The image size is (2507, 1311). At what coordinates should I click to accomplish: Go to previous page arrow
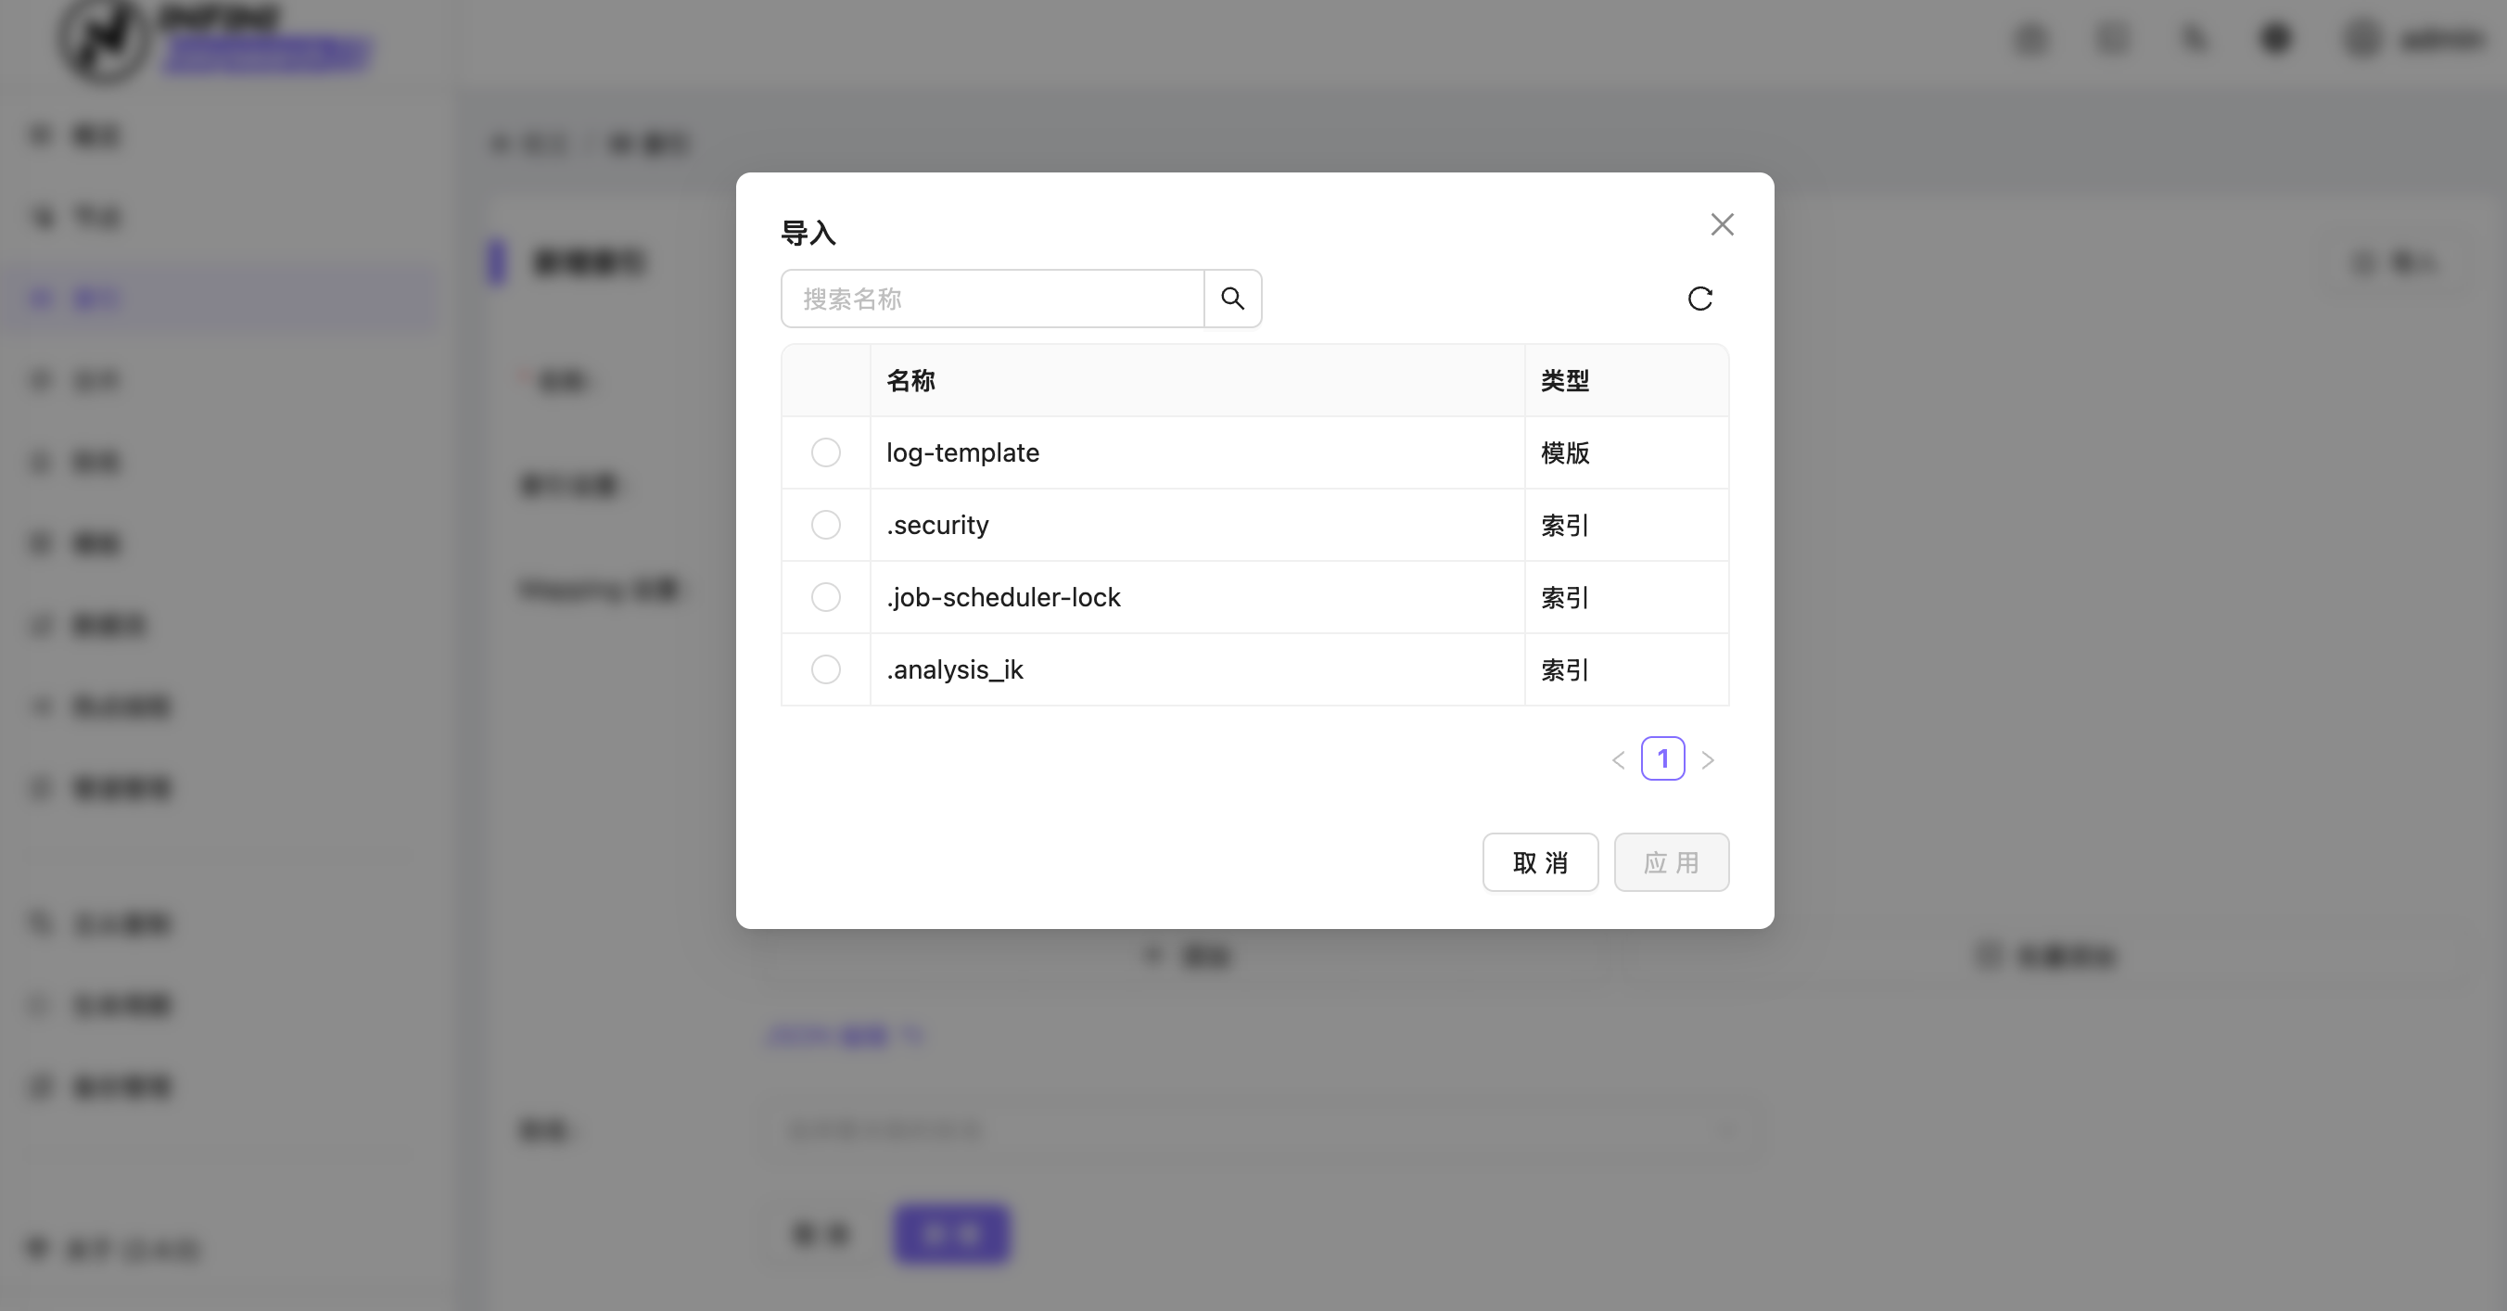[x=1619, y=759]
